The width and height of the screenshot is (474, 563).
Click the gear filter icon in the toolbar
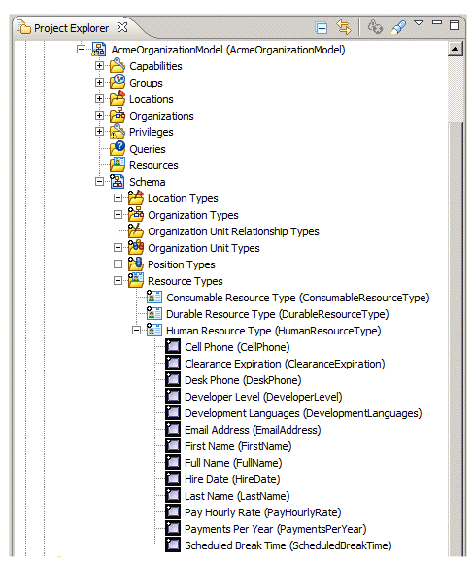coord(375,27)
